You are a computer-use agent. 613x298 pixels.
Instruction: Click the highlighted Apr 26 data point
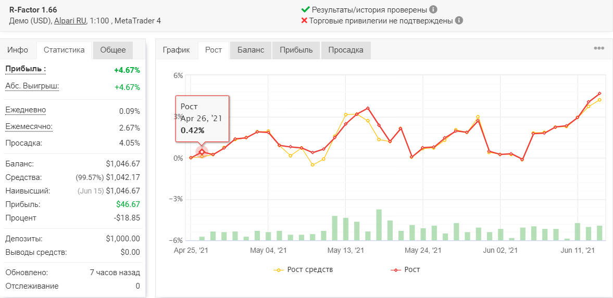click(x=202, y=152)
